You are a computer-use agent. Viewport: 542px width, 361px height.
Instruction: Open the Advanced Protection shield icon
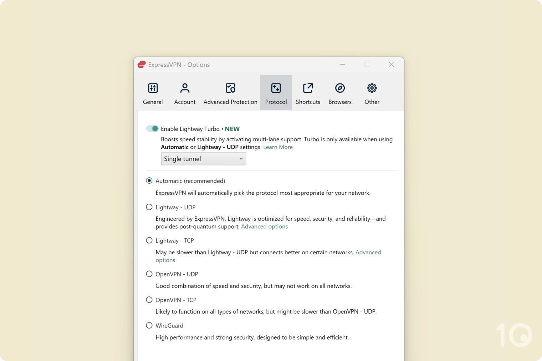point(230,88)
